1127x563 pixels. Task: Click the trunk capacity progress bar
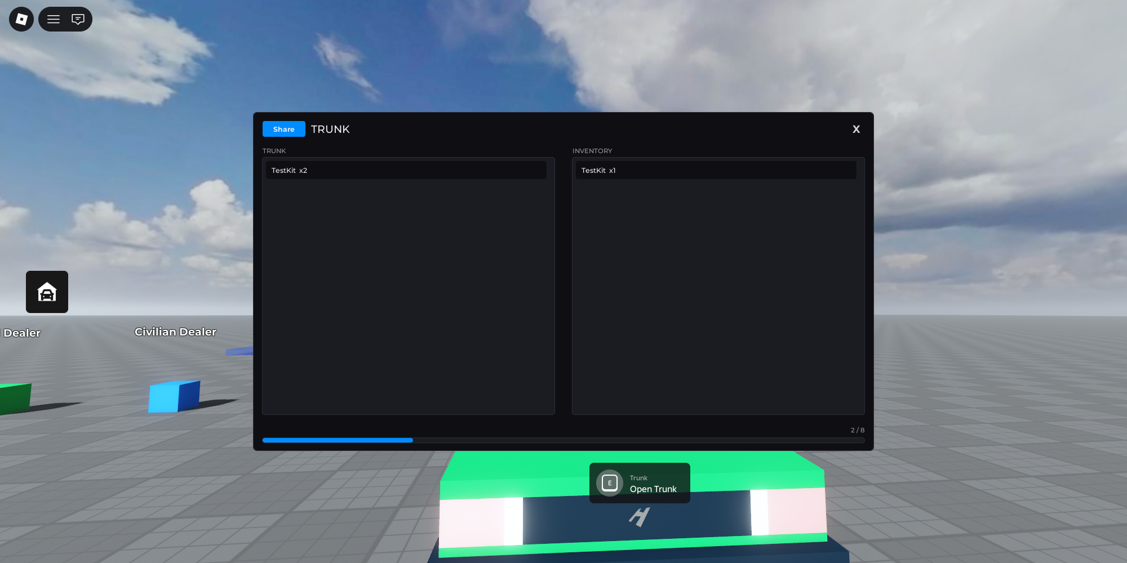[563, 440]
